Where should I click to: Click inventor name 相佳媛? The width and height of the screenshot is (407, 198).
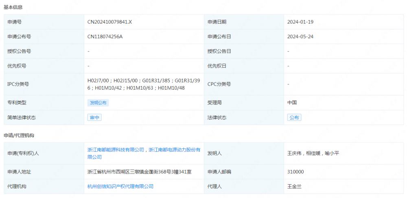[312, 153]
